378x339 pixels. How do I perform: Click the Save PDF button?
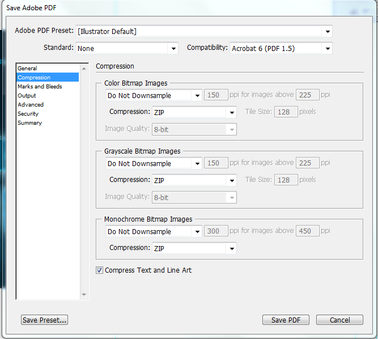(x=286, y=320)
